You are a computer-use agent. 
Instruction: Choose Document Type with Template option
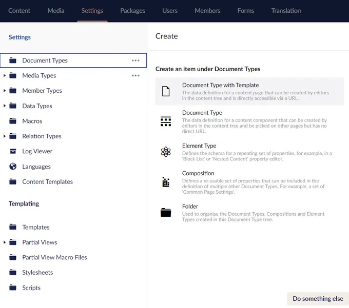[x=249, y=91]
